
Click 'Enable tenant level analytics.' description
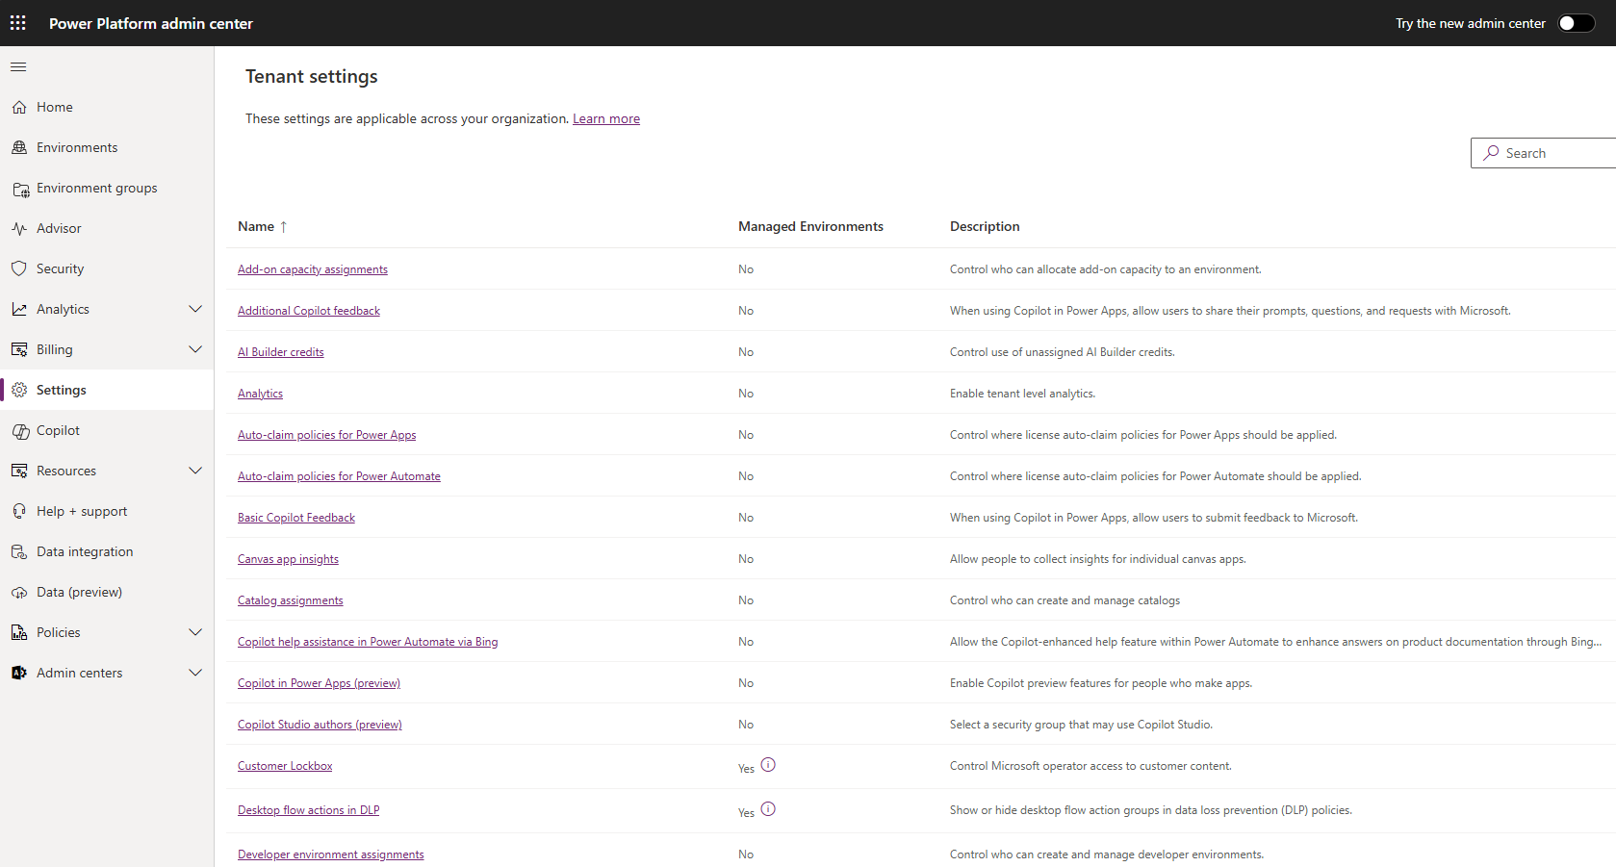tap(1022, 394)
